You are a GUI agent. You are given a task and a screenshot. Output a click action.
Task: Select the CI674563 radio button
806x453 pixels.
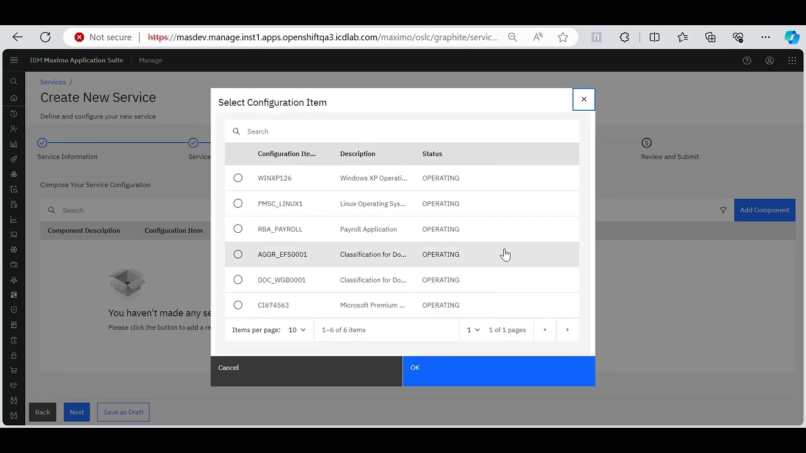(238, 305)
